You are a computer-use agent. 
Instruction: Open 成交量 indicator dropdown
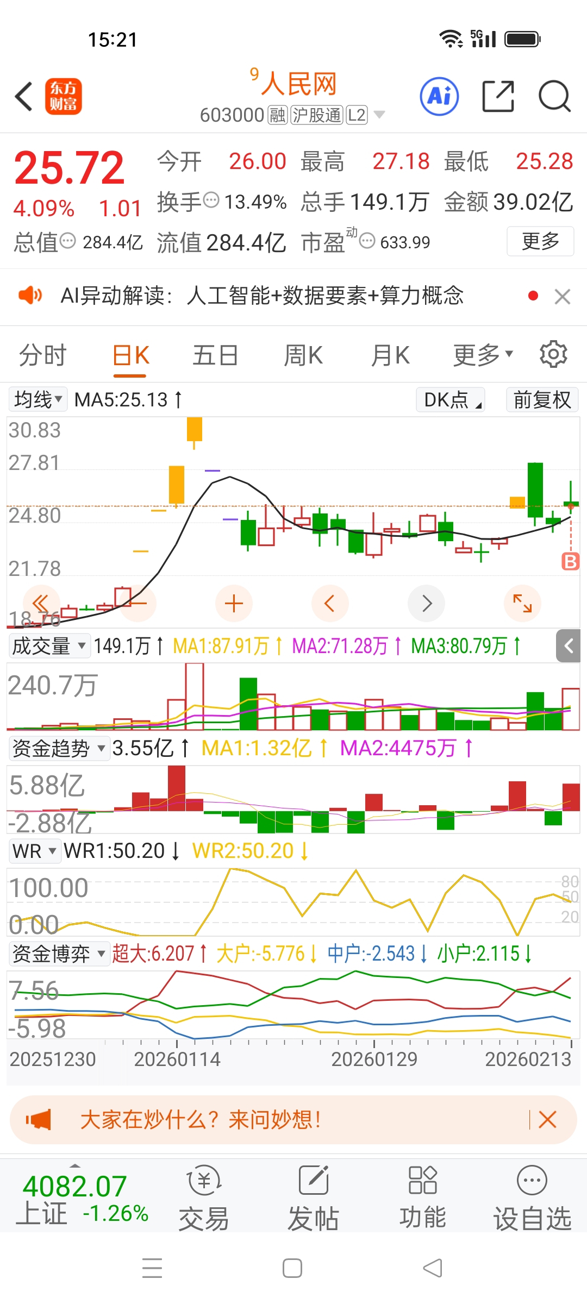click(49, 646)
